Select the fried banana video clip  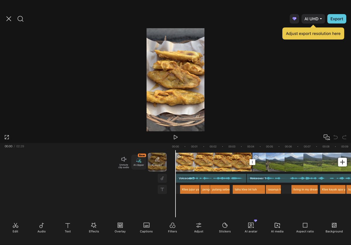click(214, 162)
